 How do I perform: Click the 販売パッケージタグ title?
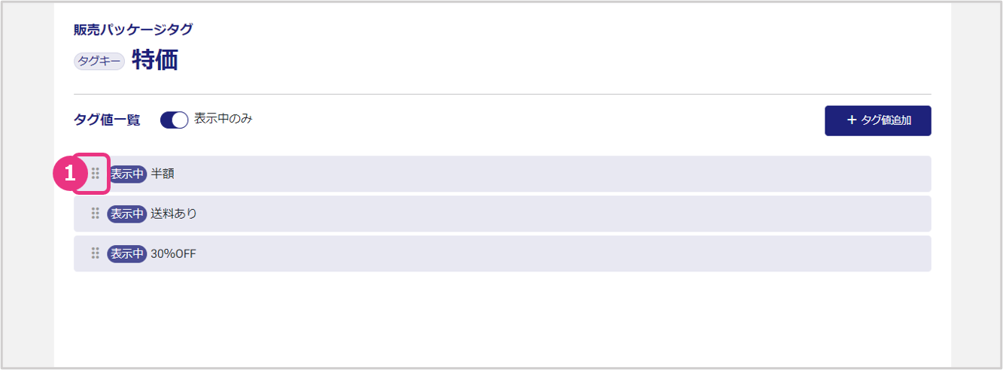pyautogui.click(x=133, y=30)
